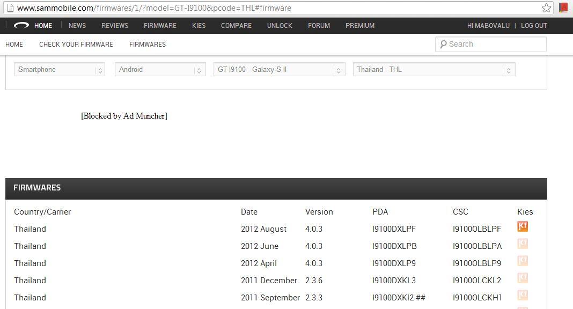This screenshot has width=573, height=309.
Task: Click the I9100DXLPF PDA cell
Action: point(394,229)
